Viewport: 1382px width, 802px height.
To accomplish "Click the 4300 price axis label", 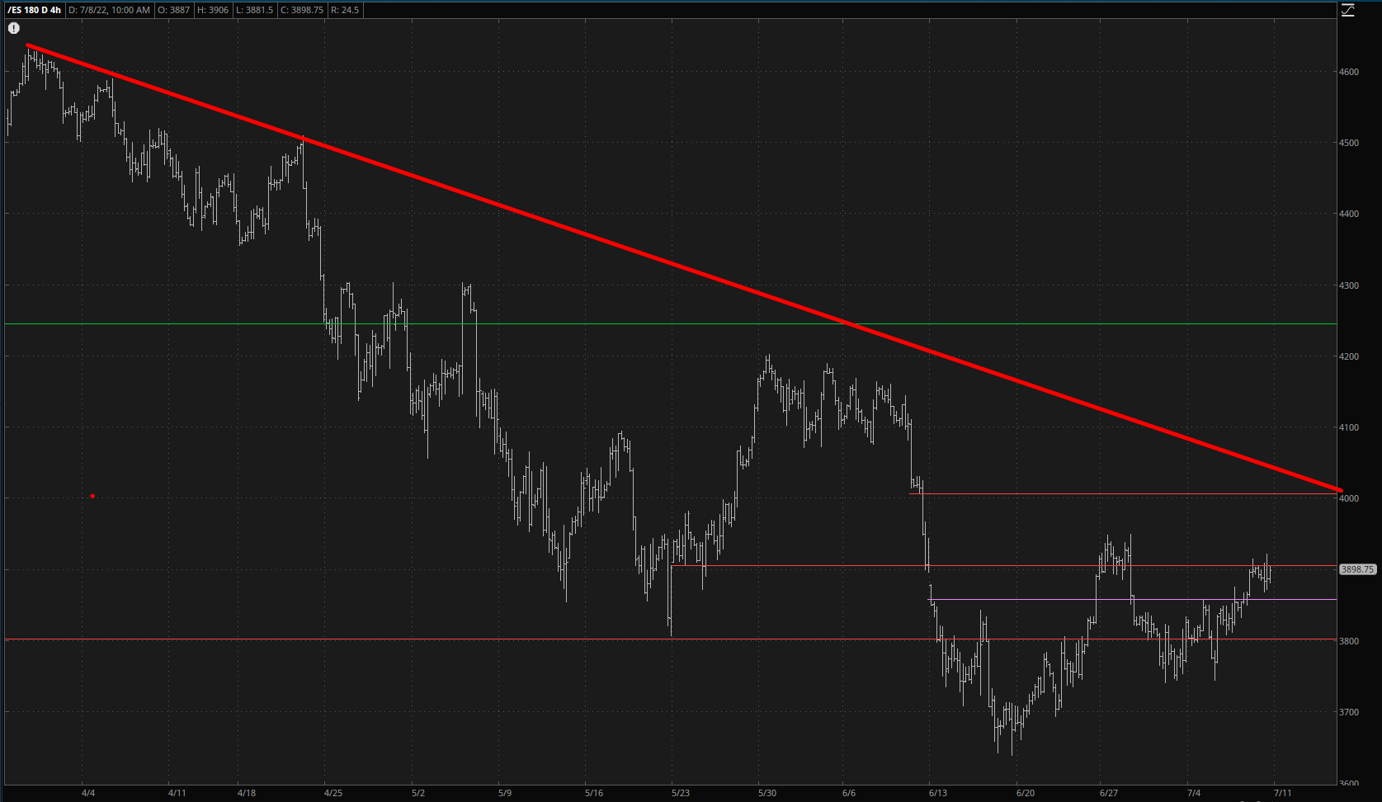I will 1349,285.
